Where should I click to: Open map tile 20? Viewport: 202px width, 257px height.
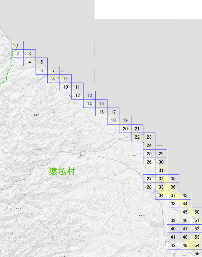pos(125,129)
